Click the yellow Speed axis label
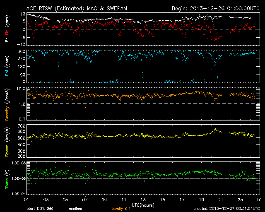 tap(7, 142)
